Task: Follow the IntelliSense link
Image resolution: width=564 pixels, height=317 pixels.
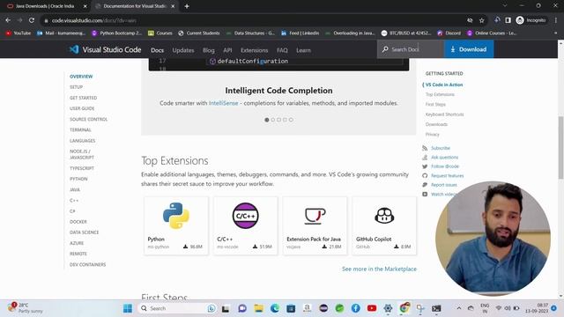Action: click(223, 103)
